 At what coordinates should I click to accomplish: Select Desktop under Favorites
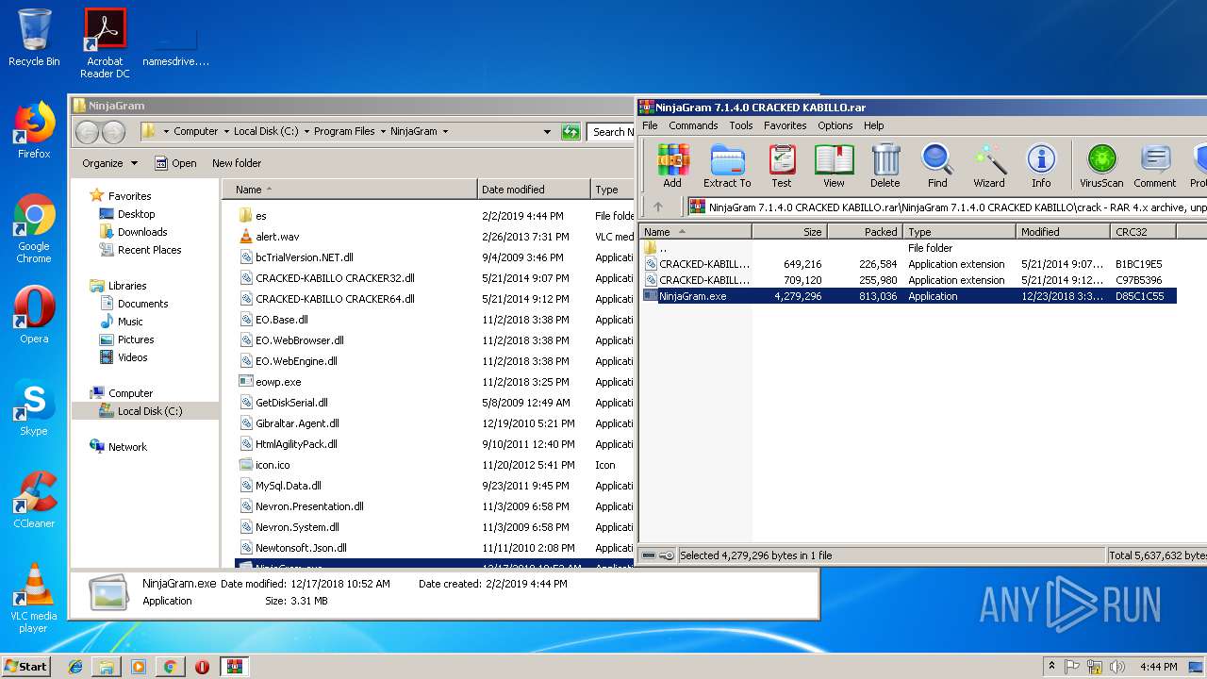coord(136,214)
